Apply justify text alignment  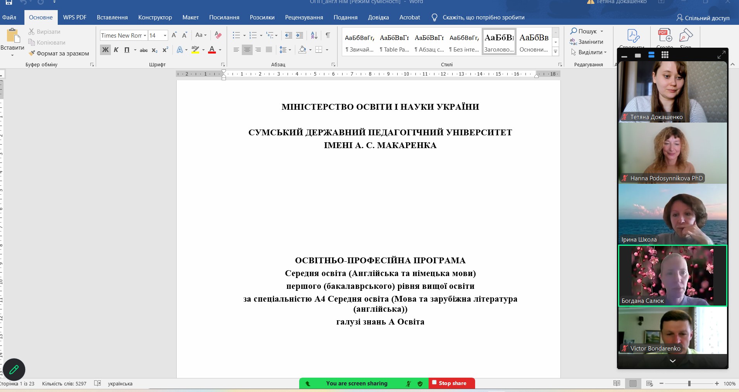pyautogui.click(x=269, y=50)
